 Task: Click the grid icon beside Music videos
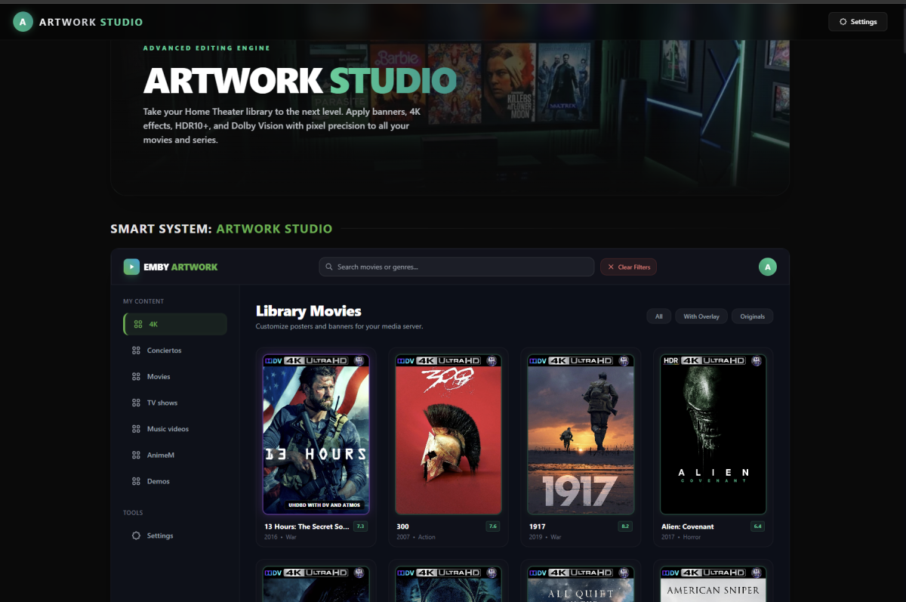coord(136,429)
